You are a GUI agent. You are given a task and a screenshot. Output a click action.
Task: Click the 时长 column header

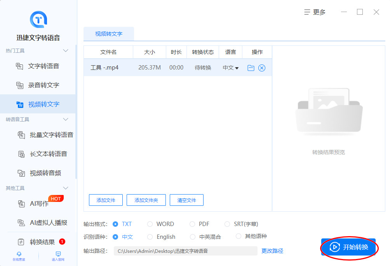[x=176, y=52]
